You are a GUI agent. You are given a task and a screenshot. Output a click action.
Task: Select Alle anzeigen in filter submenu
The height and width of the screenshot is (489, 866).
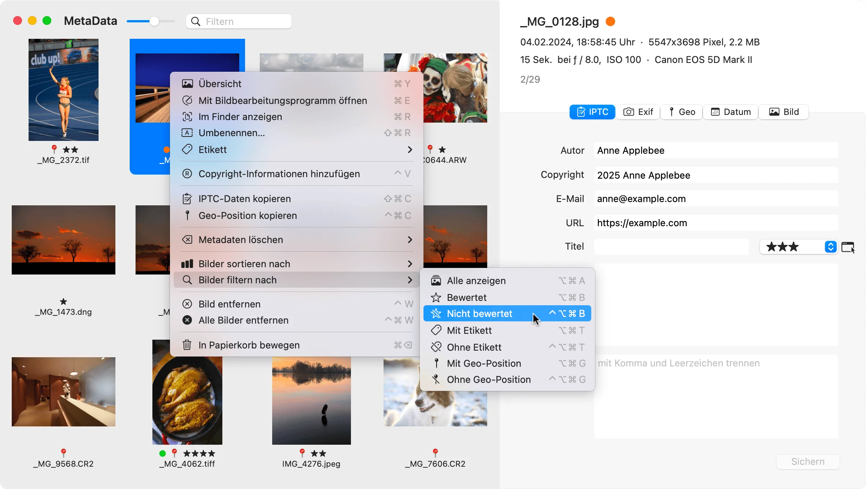[x=507, y=281]
